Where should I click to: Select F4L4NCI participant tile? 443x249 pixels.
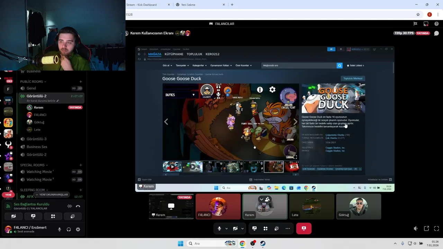pyautogui.click(x=218, y=206)
